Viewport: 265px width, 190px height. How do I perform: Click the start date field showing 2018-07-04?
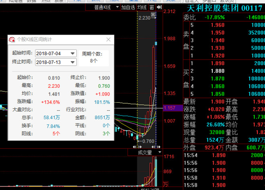(x=56, y=54)
